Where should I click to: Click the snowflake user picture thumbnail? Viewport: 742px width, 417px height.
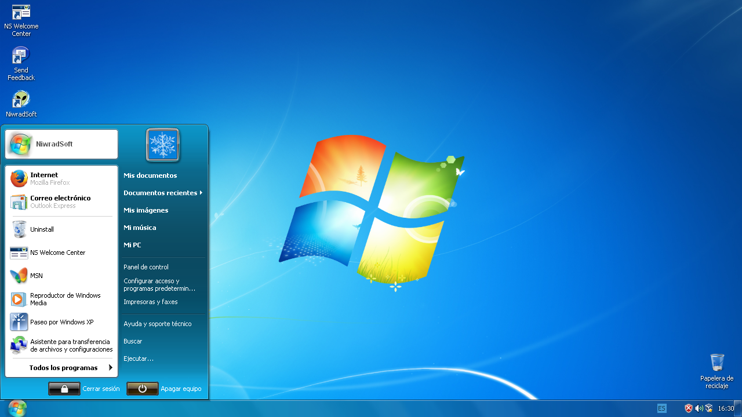click(x=163, y=145)
